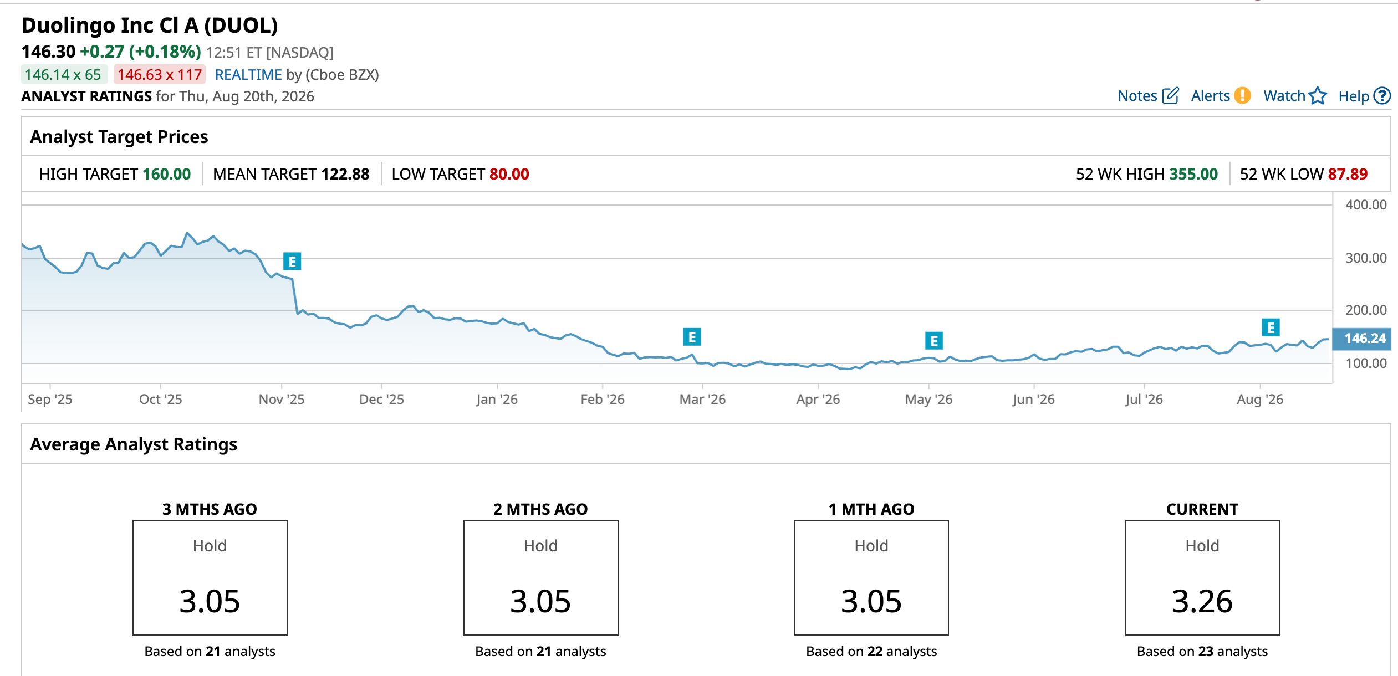The height and width of the screenshot is (676, 1398).
Task: Click the date Thu, Aug 20th, 2026
Action: [x=247, y=96]
